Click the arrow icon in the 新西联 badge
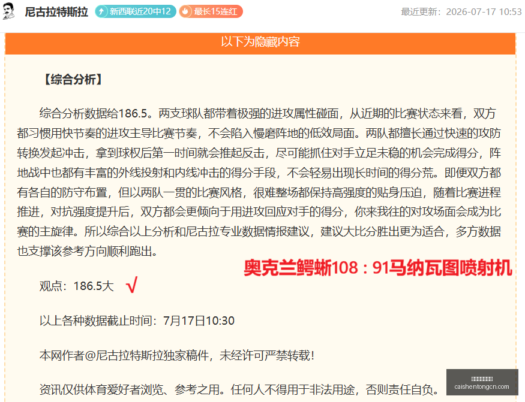 click(x=101, y=12)
